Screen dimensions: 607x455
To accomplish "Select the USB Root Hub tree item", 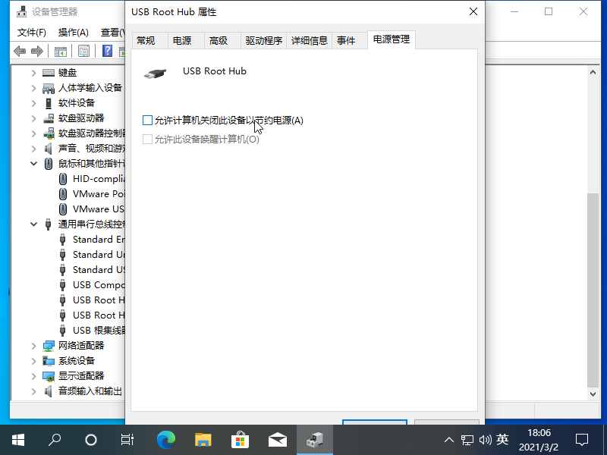I will click(x=97, y=300).
